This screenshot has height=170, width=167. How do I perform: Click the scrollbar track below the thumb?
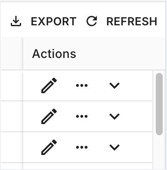(x=159, y=152)
